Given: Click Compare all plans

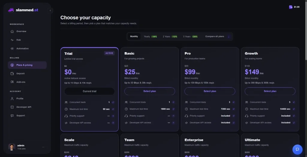Looking at the screenshot, I should [x=215, y=37].
